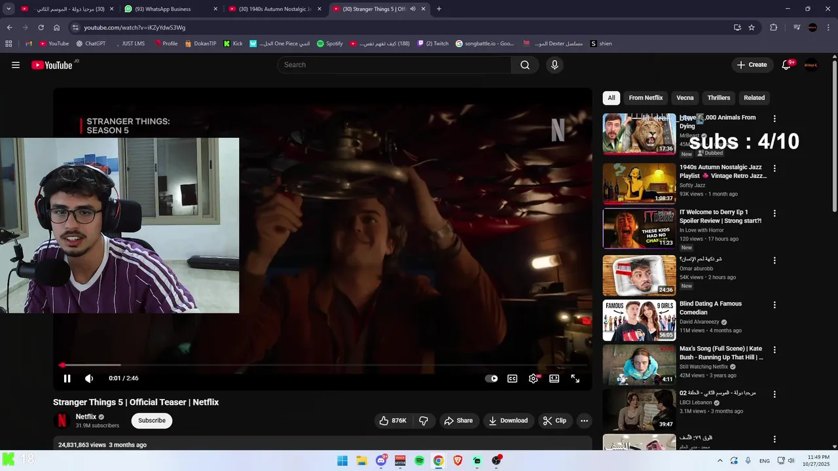The width and height of the screenshot is (838, 471).
Task: Open the 1940s Autumn Nostalgic Jazz thumbnail
Action: (x=639, y=183)
